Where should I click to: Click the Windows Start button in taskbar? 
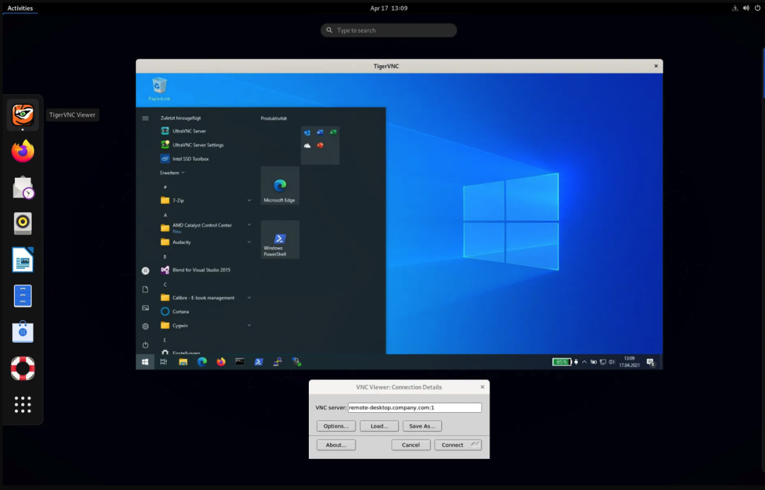click(x=145, y=362)
